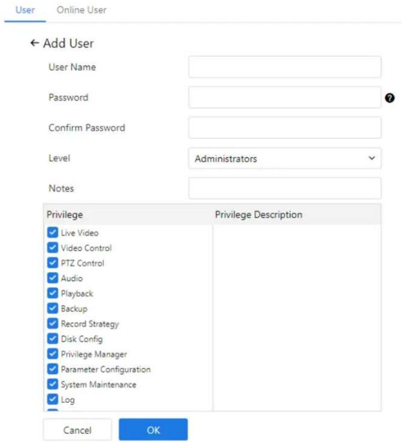Open the password help question mark icon
The height and width of the screenshot is (442, 402).
(x=390, y=98)
